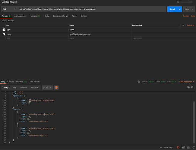
Task: Click the AAAA value cell
Action: pos(100,30)
